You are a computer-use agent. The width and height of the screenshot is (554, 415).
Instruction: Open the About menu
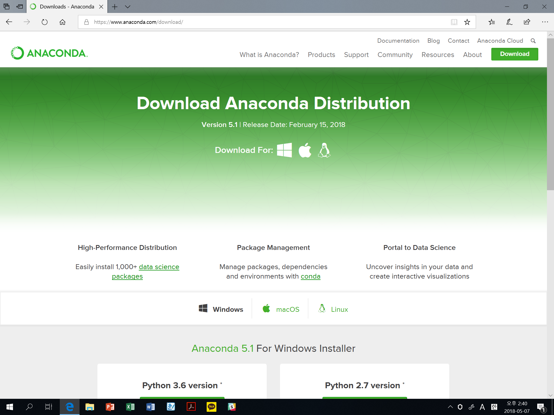pyautogui.click(x=472, y=55)
